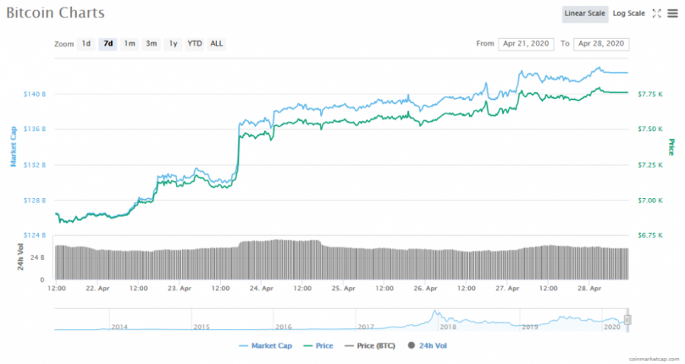Screen dimensions: 685x364
Task: Click the 22. Apr date label
Action: coord(97,289)
